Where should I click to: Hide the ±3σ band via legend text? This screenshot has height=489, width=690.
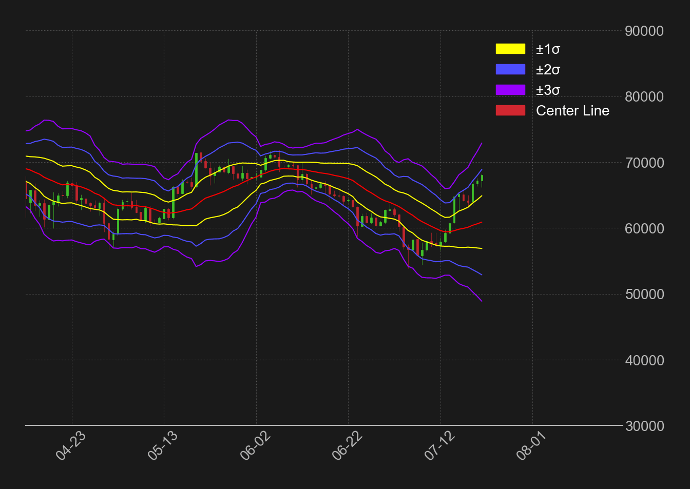pyautogui.click(x=548, y=90)
